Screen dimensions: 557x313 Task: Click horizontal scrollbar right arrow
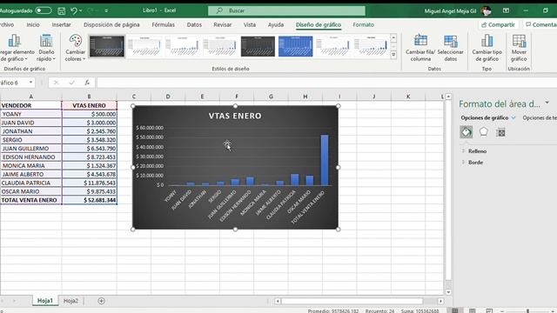(x=440, y=301)
